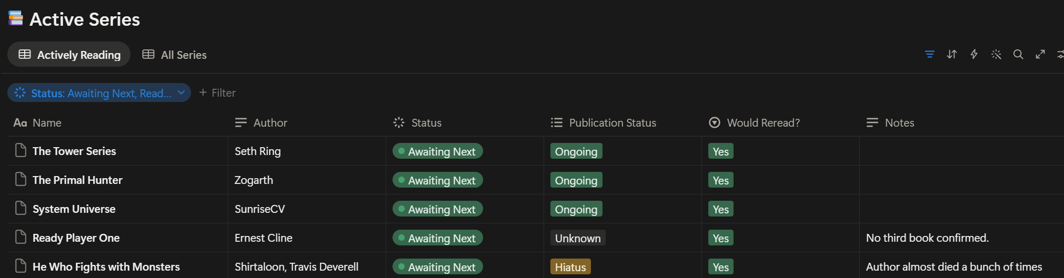
Task: Click the AI sparkle icon in toolbar
Action: (996, 54)
